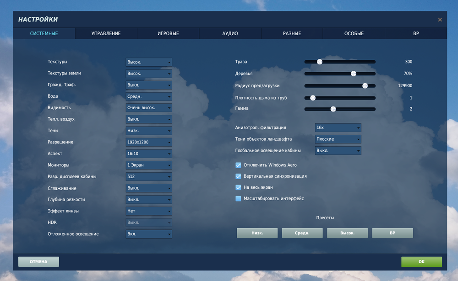
Task: Click Плотность дыма из труб slider handle
Action: point(313,98)
